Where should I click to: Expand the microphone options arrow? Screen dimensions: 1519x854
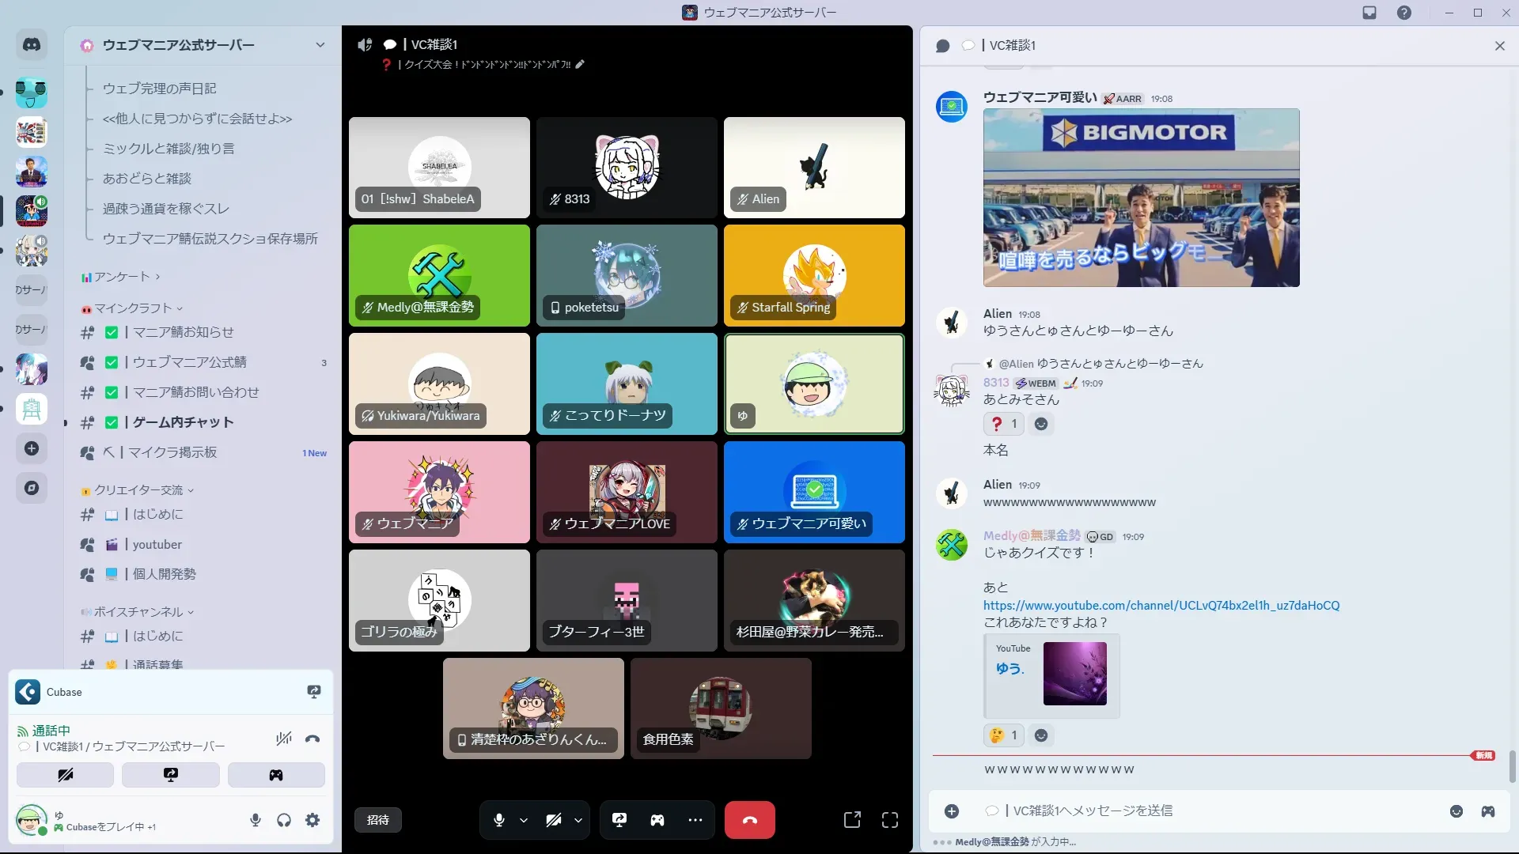tap(524, 820)
